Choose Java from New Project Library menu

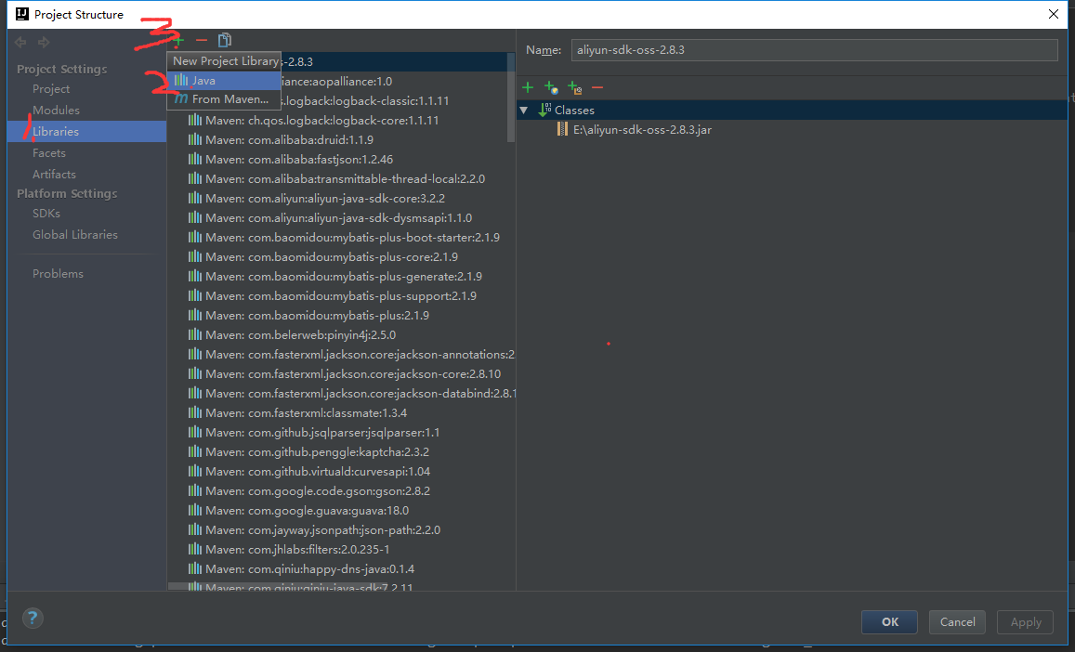[x=224, y=80]
